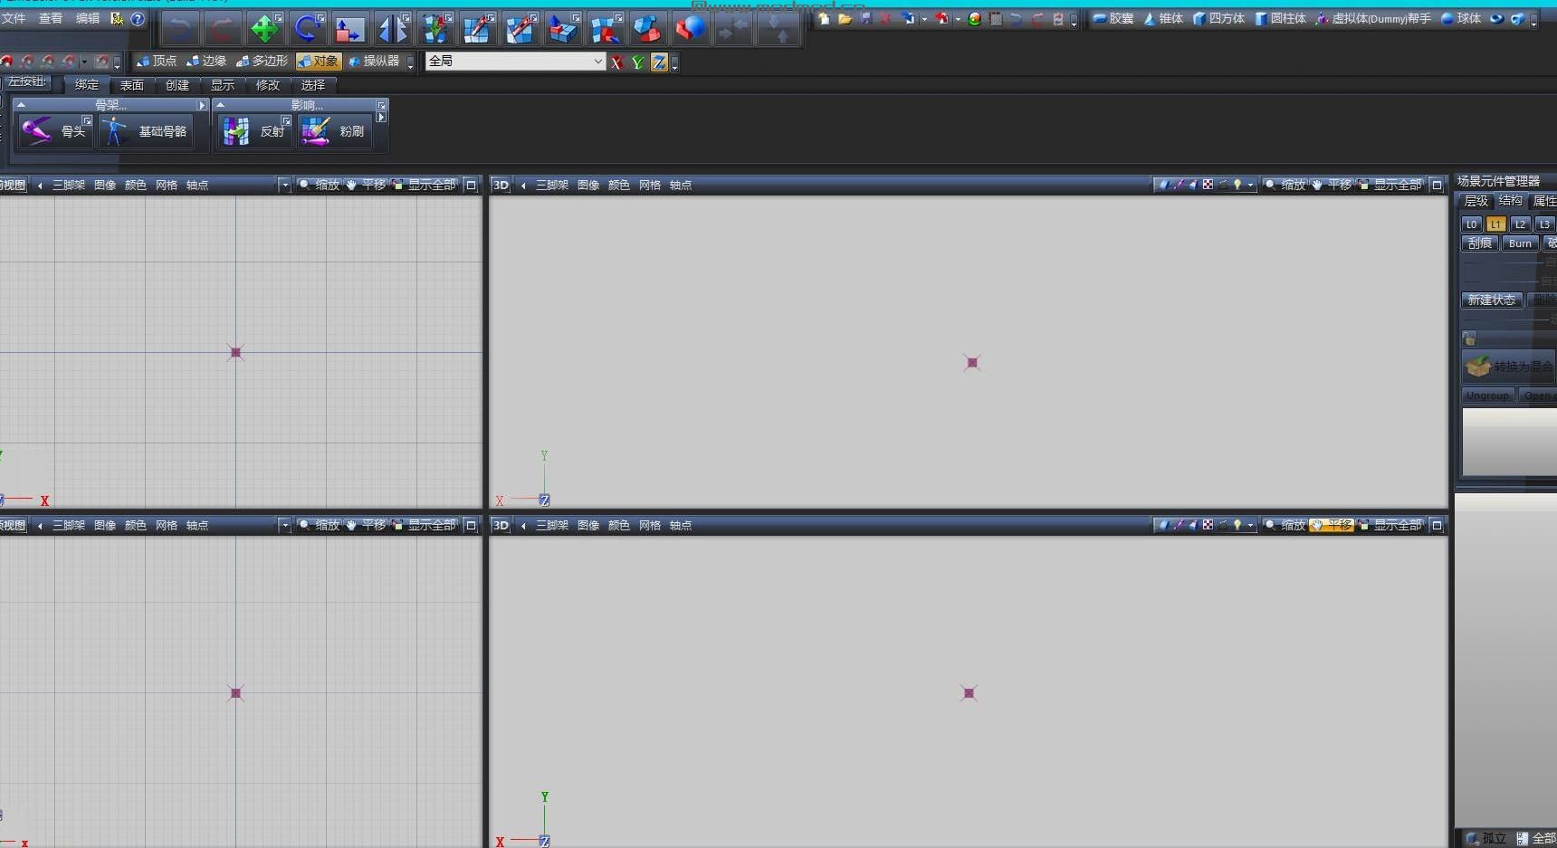Open dropdown arrow next to snap icons

(x=84, y=62)
